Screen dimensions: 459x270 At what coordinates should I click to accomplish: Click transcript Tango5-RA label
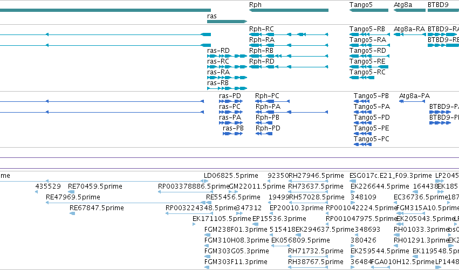(368, 40)
